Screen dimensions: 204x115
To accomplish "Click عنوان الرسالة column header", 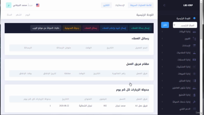I will pyautogui.click(x=64, y=48).
